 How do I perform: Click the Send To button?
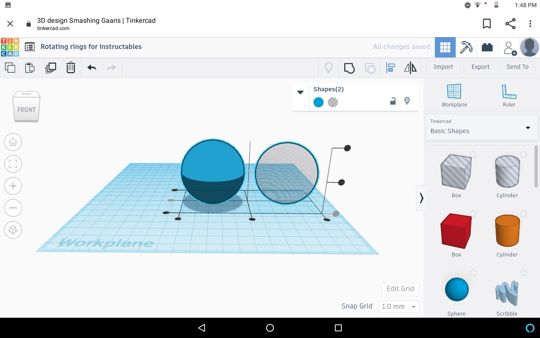click(x=517, y=67)
